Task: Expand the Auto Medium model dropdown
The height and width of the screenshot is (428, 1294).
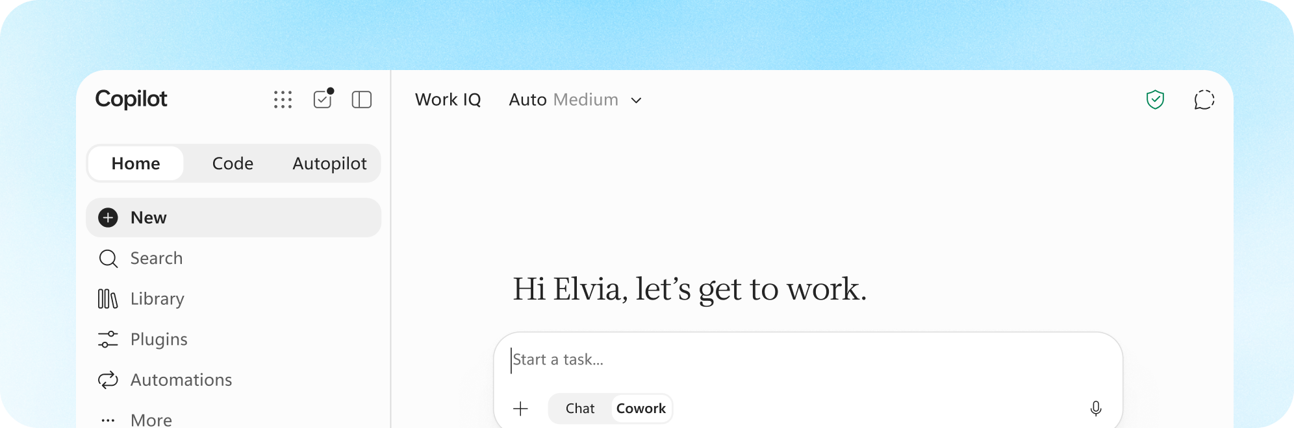Action: [x=576, y=100]
